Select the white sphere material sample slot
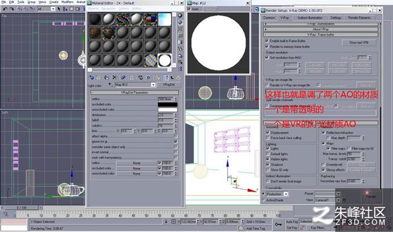 click(164, 60)
